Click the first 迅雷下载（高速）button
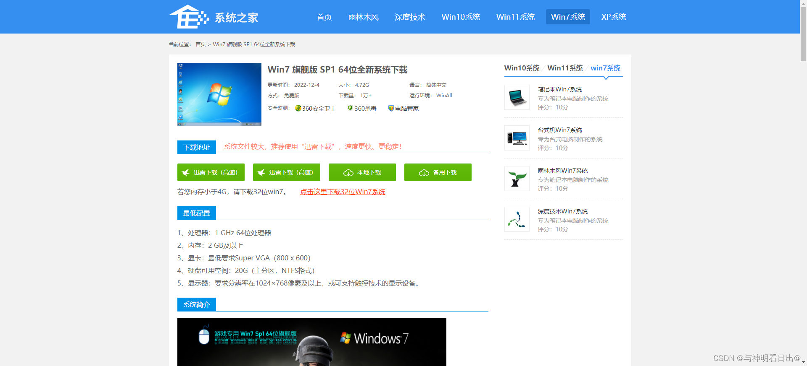This screenshot has width=807, height=366. 211,172
